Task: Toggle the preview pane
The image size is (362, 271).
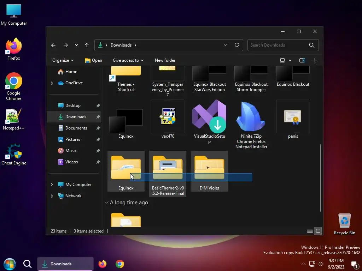Action: click(x=302, y=60)
